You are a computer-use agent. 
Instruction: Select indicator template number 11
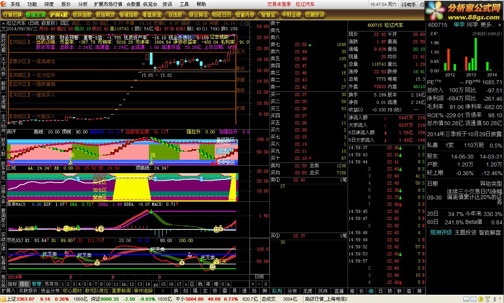pyautogui.click(x=115, y=284)
